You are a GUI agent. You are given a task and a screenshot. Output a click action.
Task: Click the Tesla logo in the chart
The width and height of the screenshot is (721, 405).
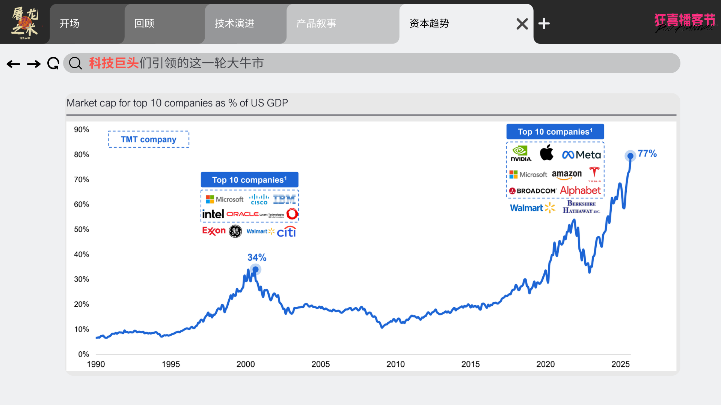[x=594, y=174]
